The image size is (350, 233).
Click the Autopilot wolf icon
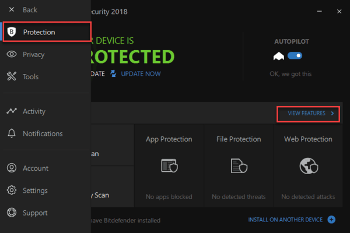click(x=279, y=56)
